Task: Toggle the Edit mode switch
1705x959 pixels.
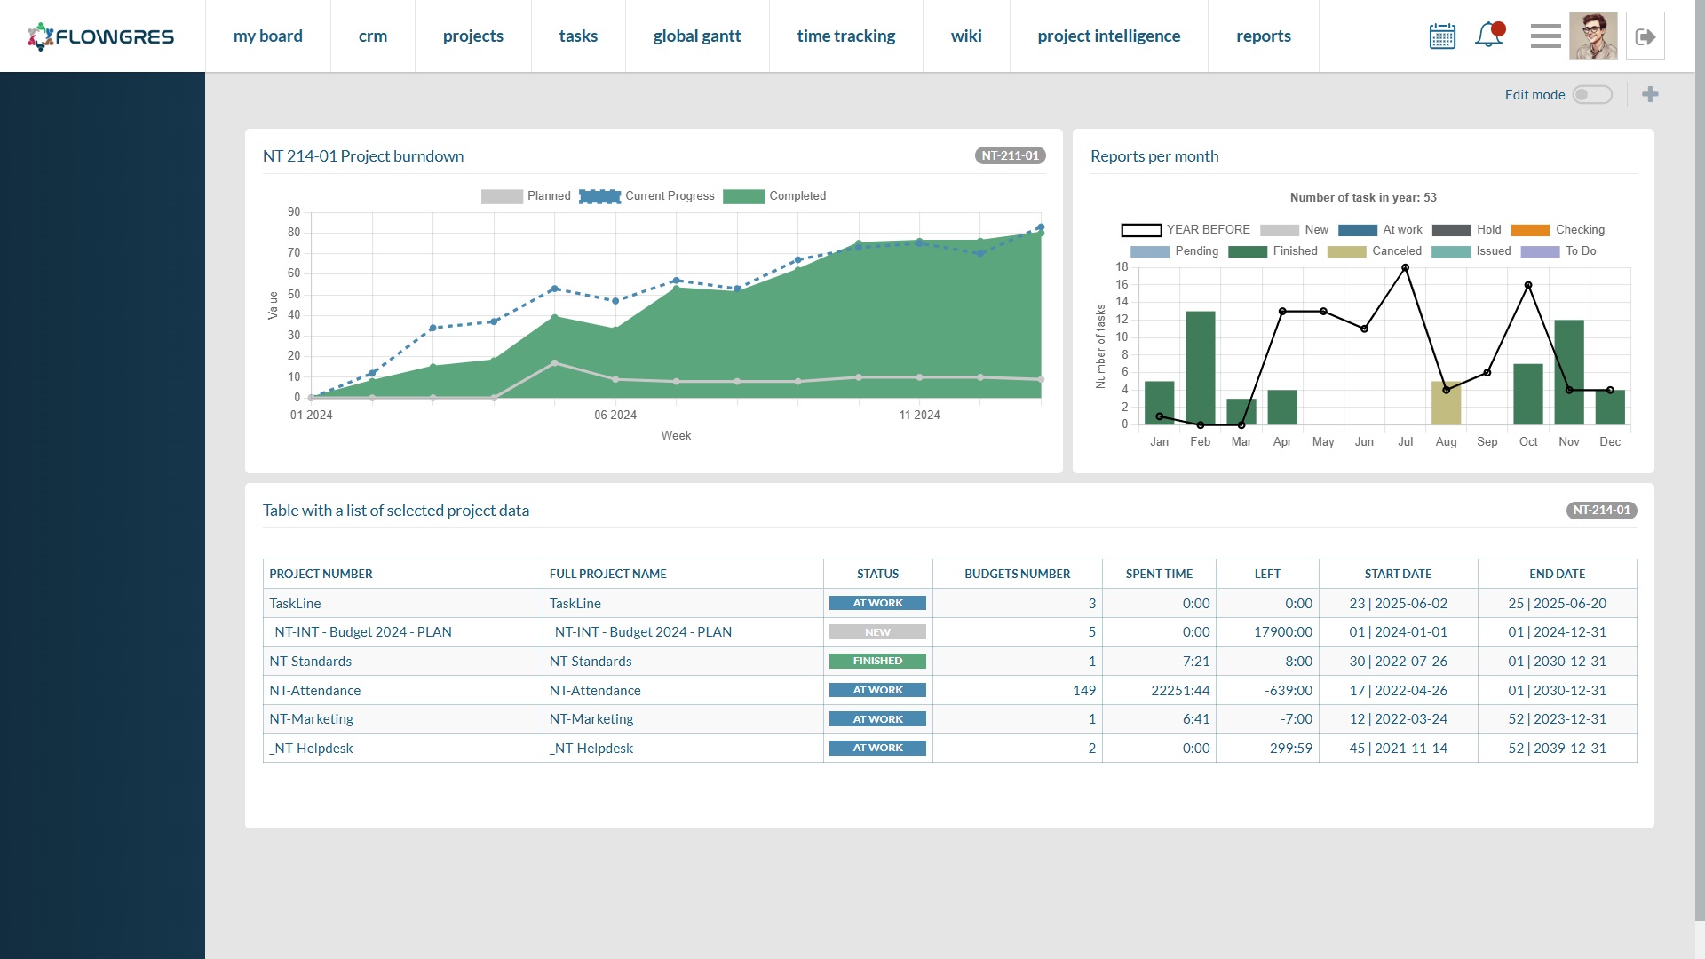Action: click(1592, 94)
